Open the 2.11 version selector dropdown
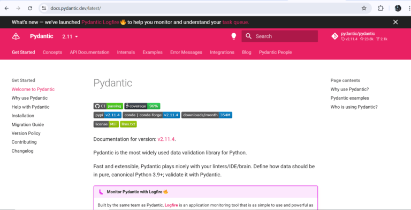Screen dimensions: 411x210 [70, 36]
